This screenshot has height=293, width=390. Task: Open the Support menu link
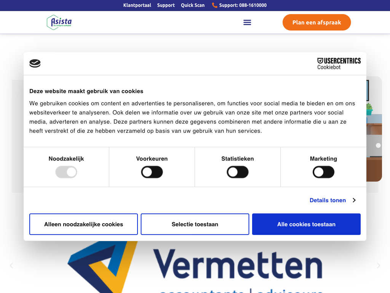click(x=166, y=5)
